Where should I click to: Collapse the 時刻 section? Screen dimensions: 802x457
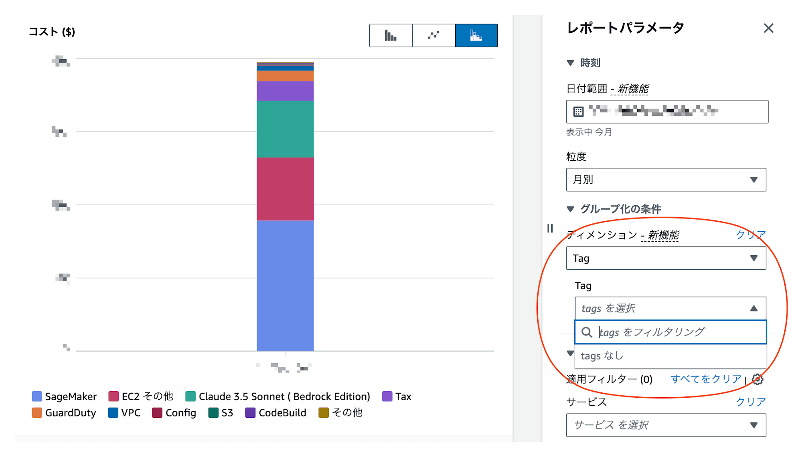coord(570,63)
